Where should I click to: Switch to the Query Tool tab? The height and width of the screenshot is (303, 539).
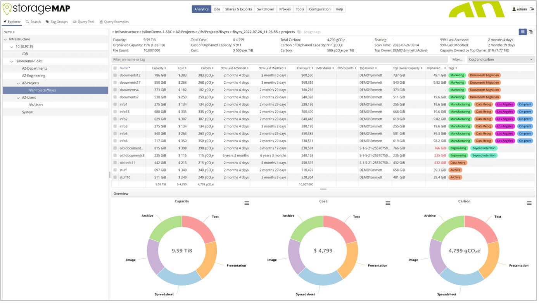click(83, 22)
